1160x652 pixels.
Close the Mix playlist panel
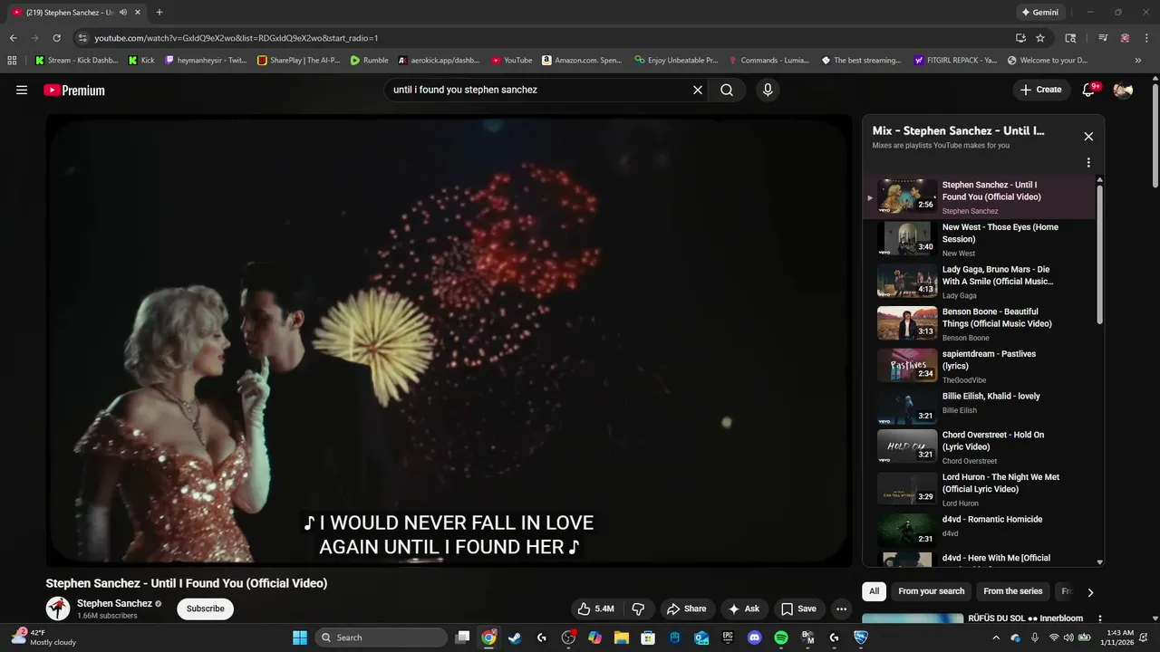coord(1088,137)
